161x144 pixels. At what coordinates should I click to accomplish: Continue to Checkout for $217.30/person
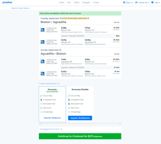(x=80, y=136)
